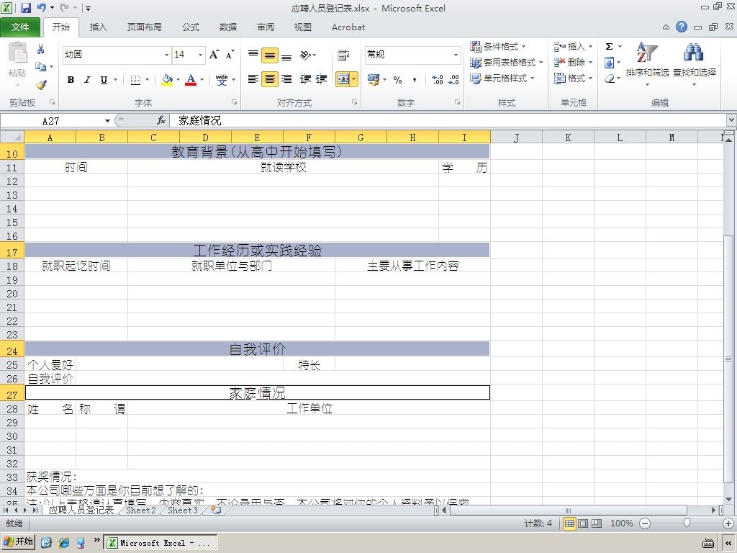Increase font size with large A icon
Screen dimensions: 737x553
click(214, 55)
